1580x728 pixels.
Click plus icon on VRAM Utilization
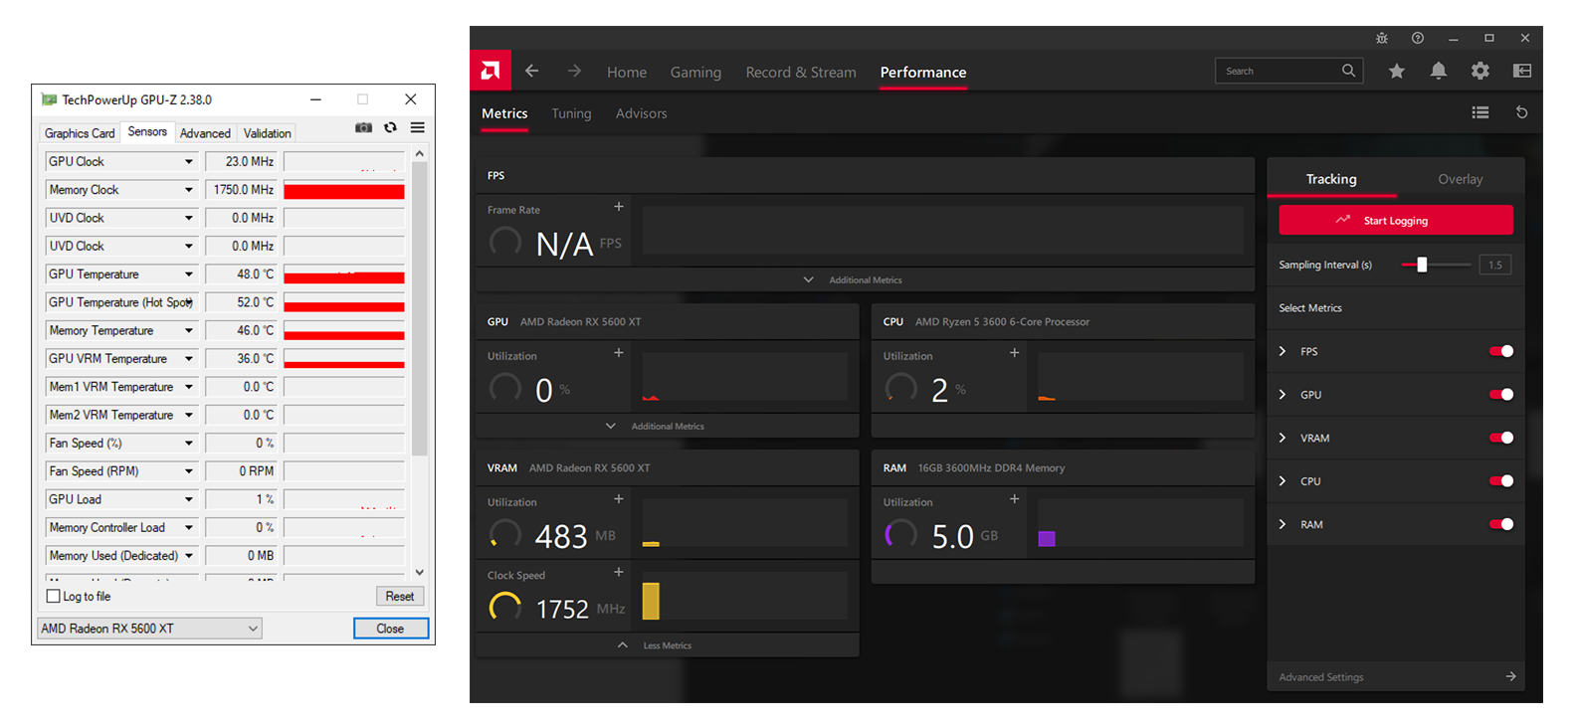pos(619,499)
